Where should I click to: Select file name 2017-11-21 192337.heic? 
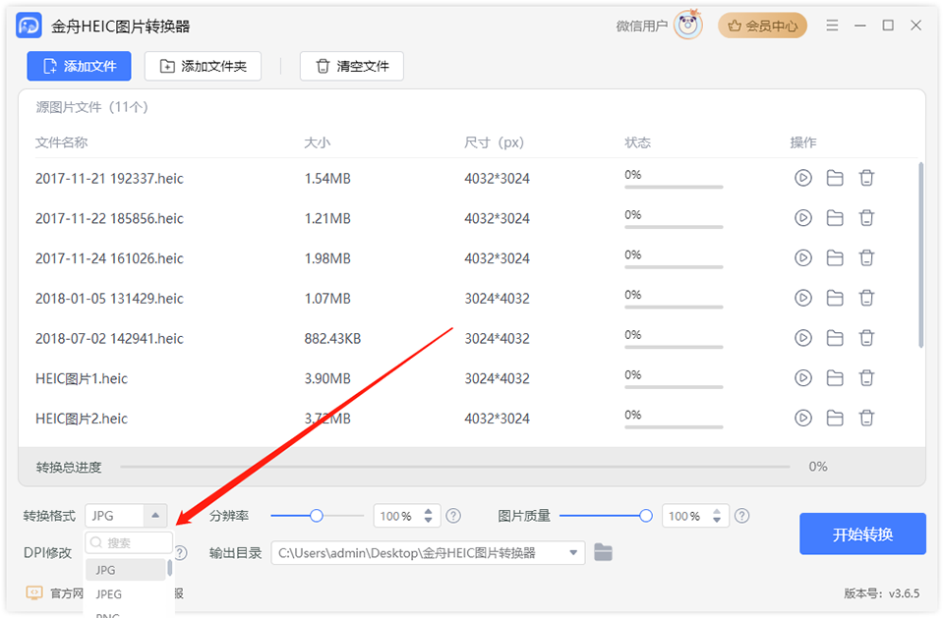(109, 178)
